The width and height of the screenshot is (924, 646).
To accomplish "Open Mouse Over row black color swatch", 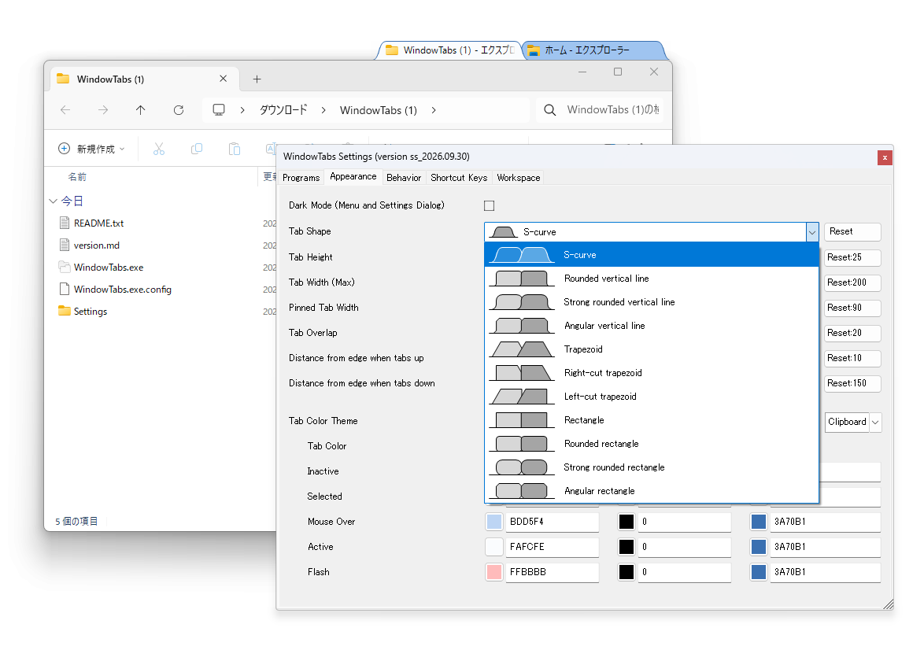I will 626,522.
